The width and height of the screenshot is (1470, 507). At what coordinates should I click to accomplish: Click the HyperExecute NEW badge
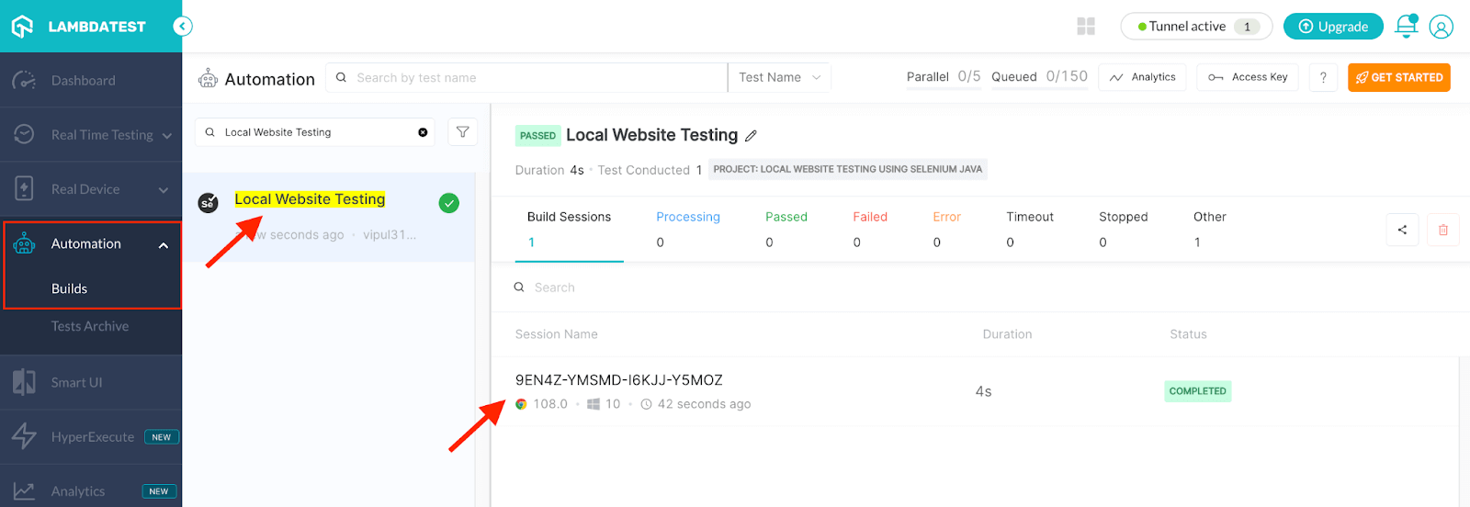pyautogui.click(x=161, y=437)
